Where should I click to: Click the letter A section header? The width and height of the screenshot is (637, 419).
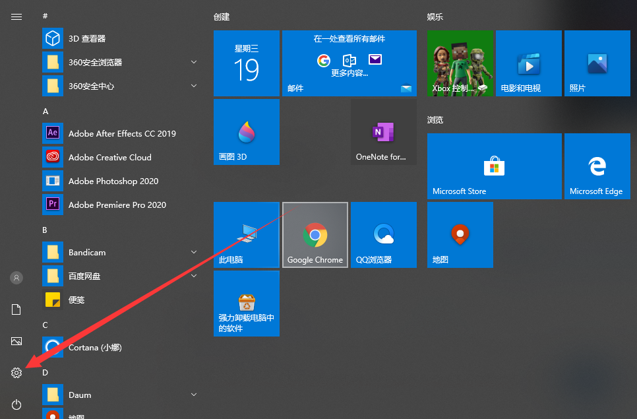coord(45,112)
